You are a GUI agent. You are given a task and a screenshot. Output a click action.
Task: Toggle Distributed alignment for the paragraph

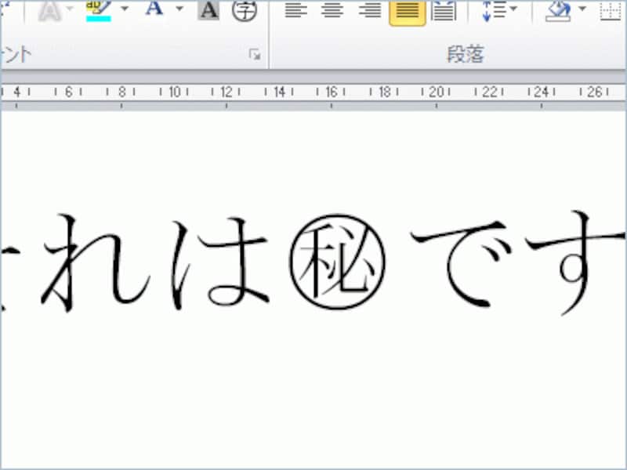444,10
